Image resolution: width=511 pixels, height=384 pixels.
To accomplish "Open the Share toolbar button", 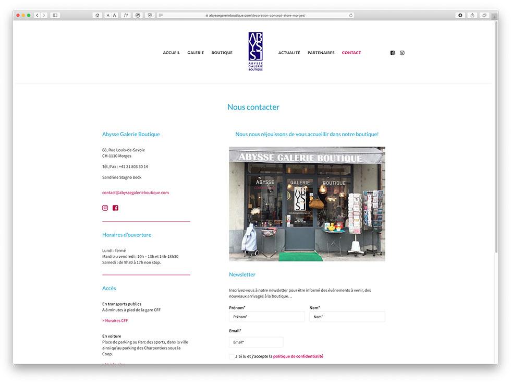I will [x=472, y=15].
